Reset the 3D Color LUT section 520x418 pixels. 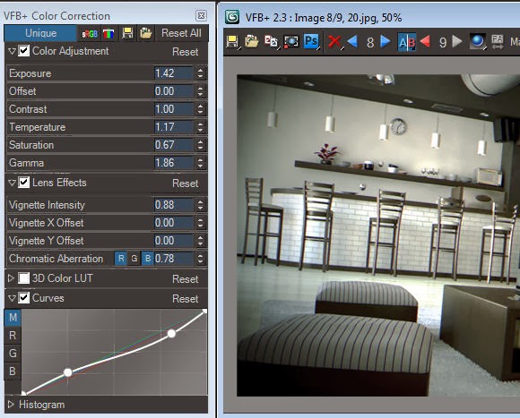pos(186,279)
